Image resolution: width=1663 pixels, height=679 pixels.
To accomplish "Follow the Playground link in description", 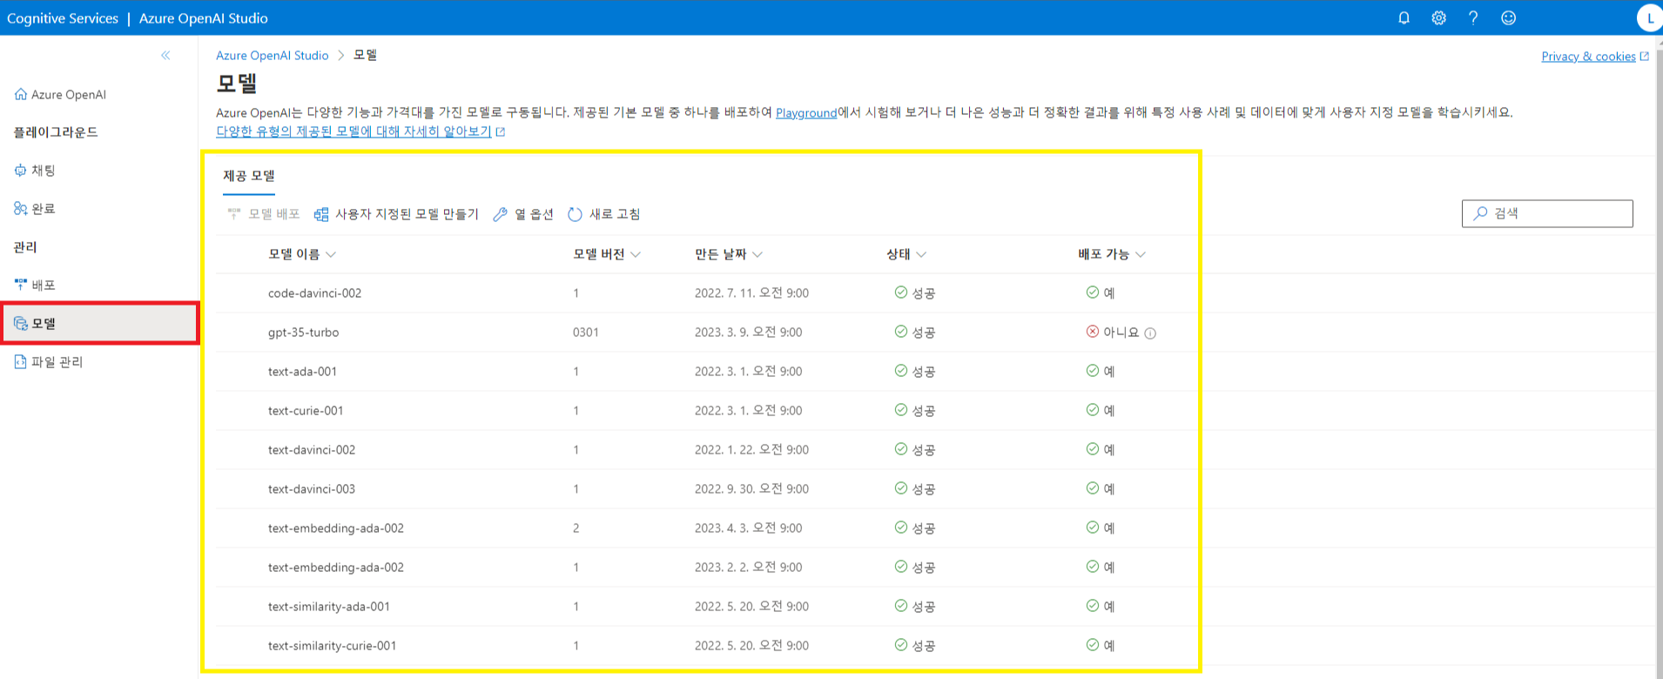I will [806, 112].
